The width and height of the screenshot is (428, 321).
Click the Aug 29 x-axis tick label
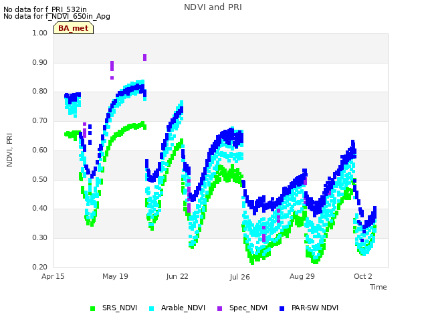point(302,276)
